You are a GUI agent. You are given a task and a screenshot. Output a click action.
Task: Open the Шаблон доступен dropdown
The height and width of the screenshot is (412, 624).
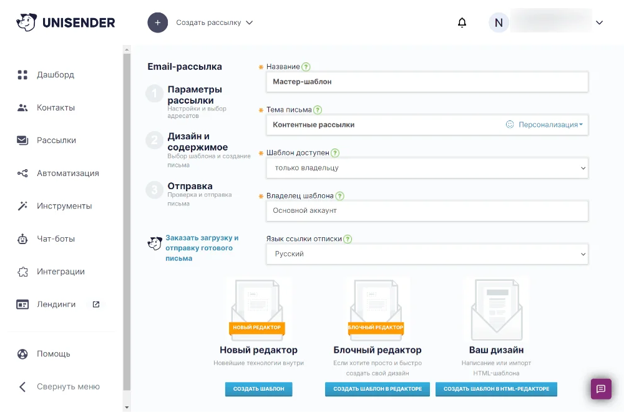(x=427, y=168)
